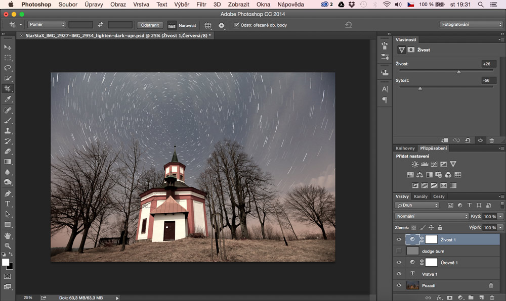
Task: Open crop overlay grid options
Action: click(208, 25)
